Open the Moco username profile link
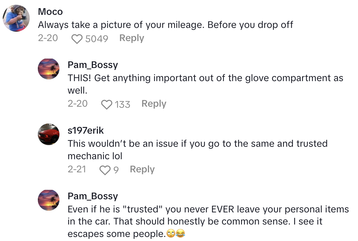 [50, 12]
